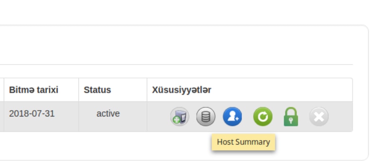Viewport: 370px width, 166px height.
Task: Click the white arrow inside green circle icon
Action: click(263, 116)
